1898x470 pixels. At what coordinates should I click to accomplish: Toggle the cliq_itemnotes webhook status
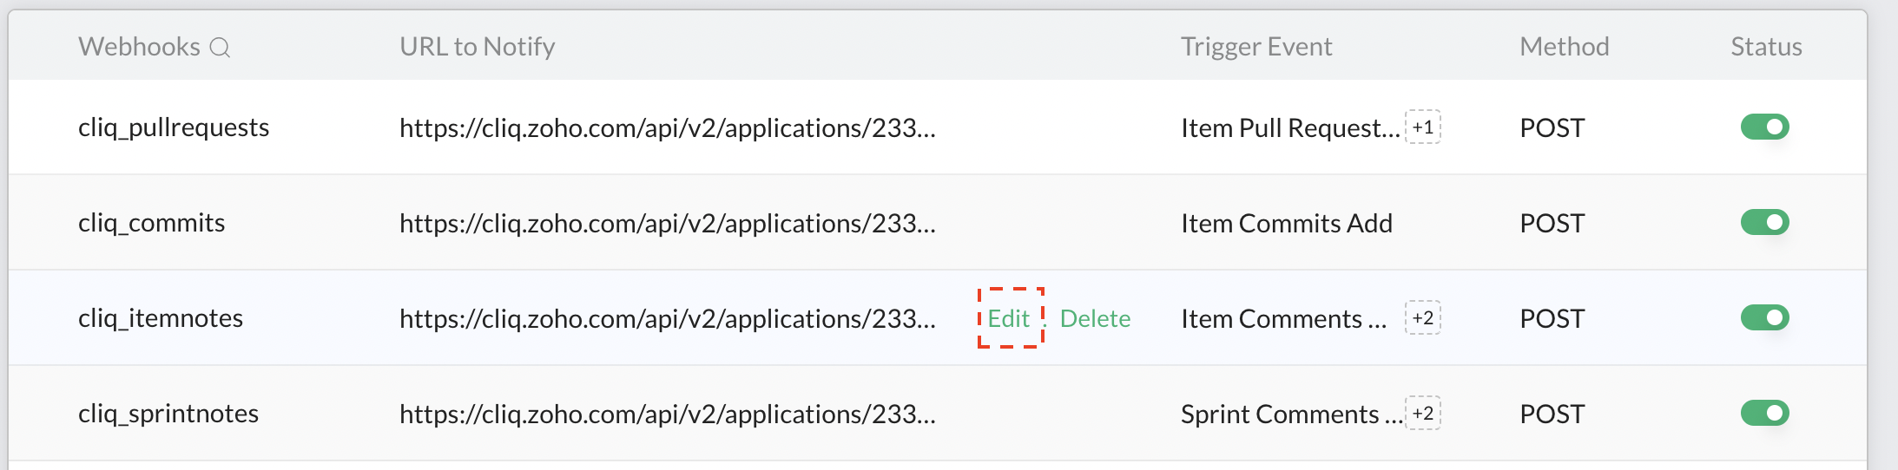(x=1764, y=317)
